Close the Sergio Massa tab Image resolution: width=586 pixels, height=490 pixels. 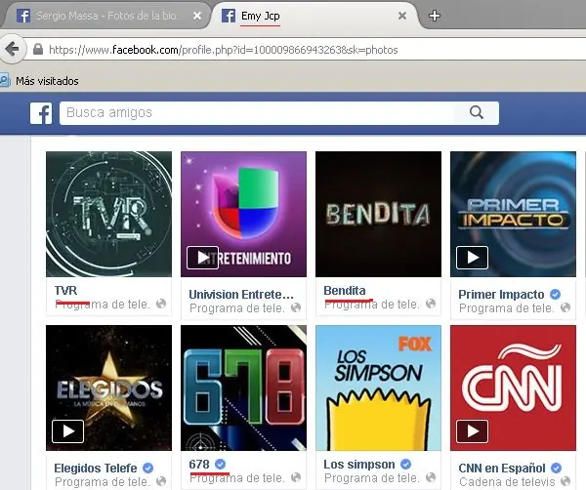click(197, 16)
